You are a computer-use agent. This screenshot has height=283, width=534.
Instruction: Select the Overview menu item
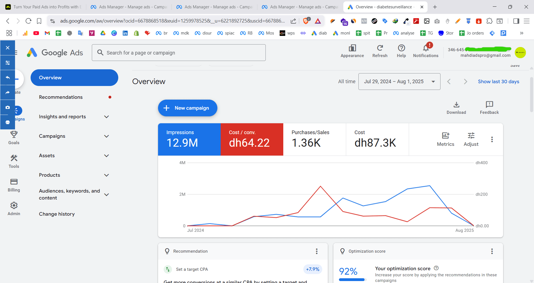click(x=74, y=78)
